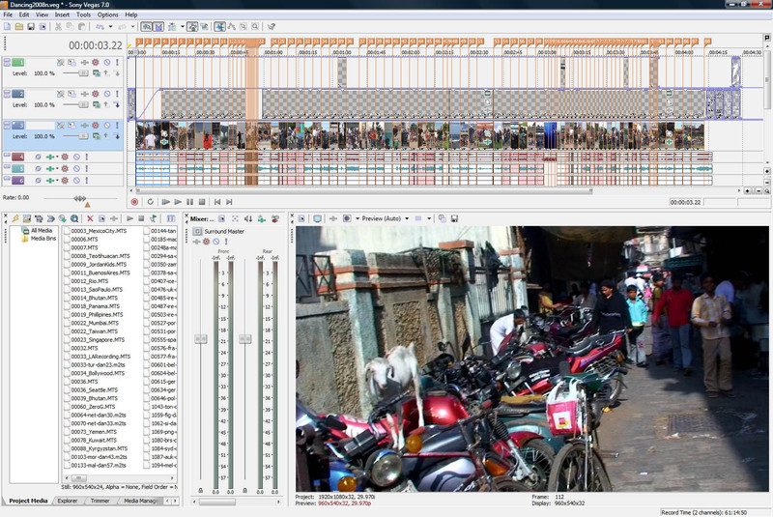The image size is (773, 517).
Task: Minimize track 3 using its collapse button
Action: coord(6,124)
